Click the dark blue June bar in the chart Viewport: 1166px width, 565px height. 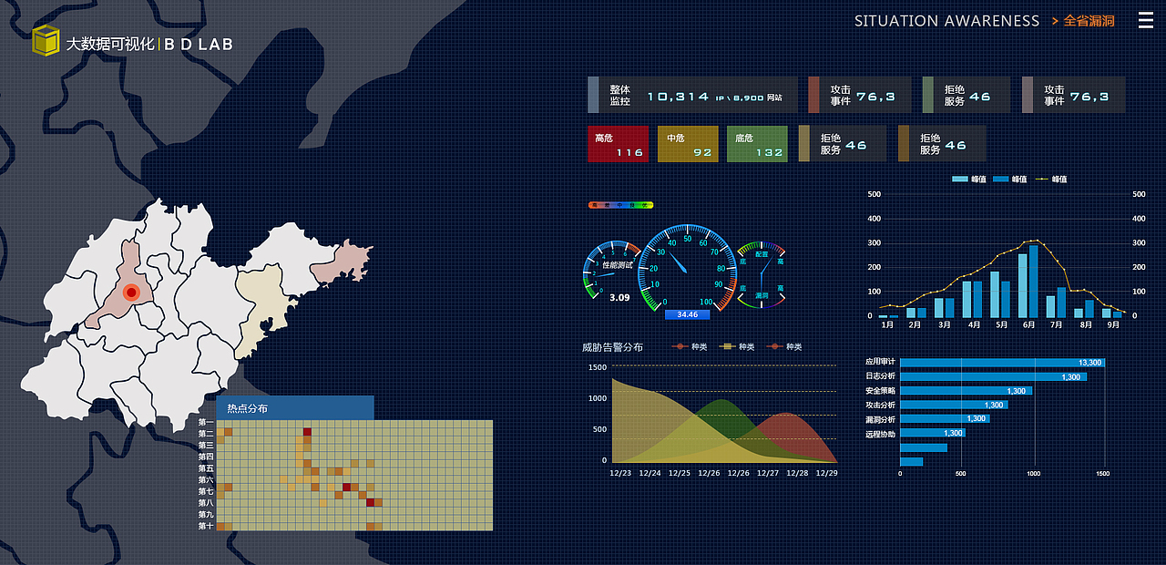pos(1033,281)
